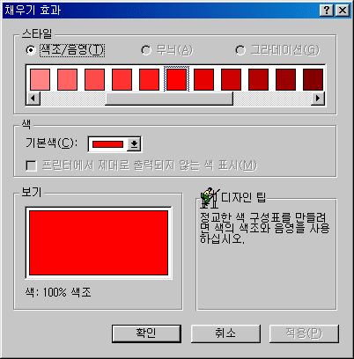Click the 적용(P) button
Image resolution: width=354 pixels, height=359 pixels.
(x=304, y=333)
